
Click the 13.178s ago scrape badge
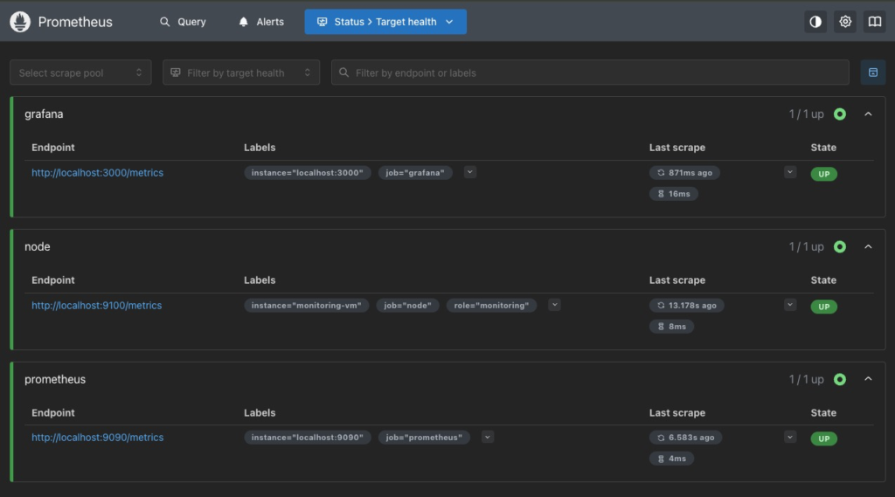(x=687, y=306)
